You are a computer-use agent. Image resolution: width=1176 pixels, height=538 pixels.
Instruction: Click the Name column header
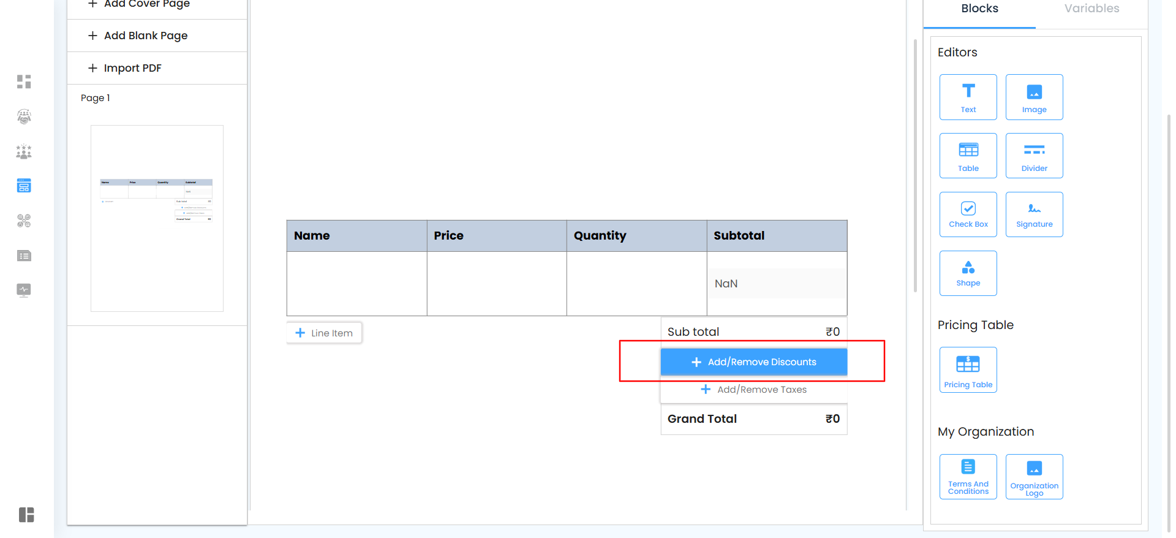coord(356,236)
